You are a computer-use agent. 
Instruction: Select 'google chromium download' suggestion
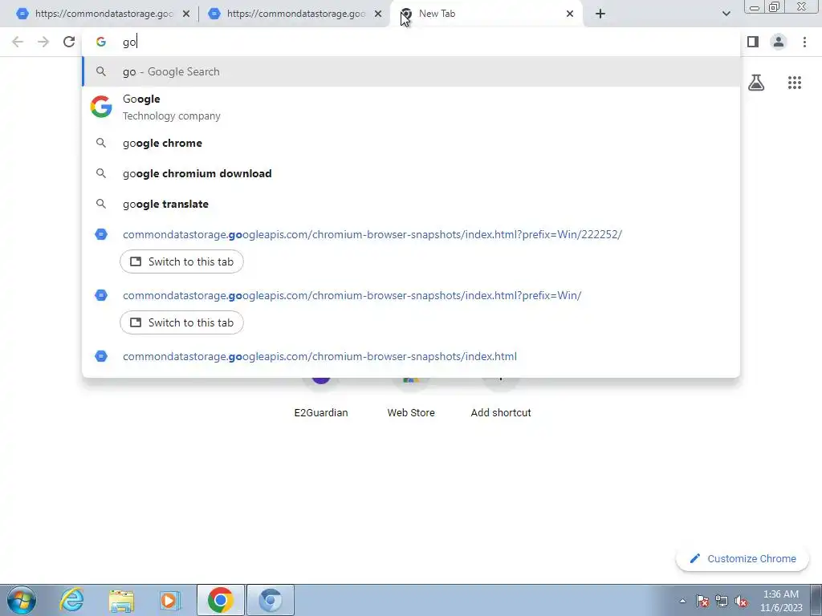[x=411, y=173]
